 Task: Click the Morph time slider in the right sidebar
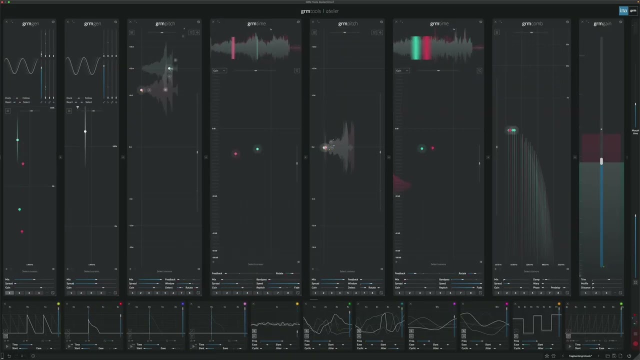click(x=635, y=115)
